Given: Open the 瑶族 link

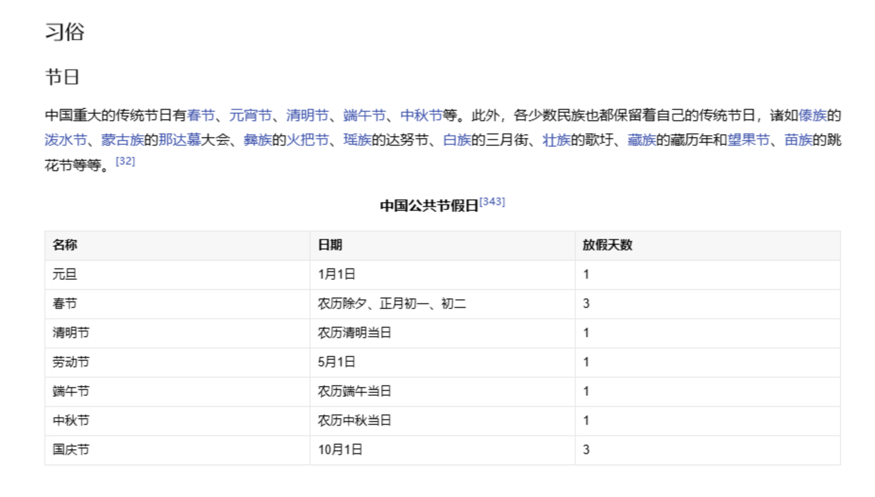Looking at the screenshot, I should [357, 140].
